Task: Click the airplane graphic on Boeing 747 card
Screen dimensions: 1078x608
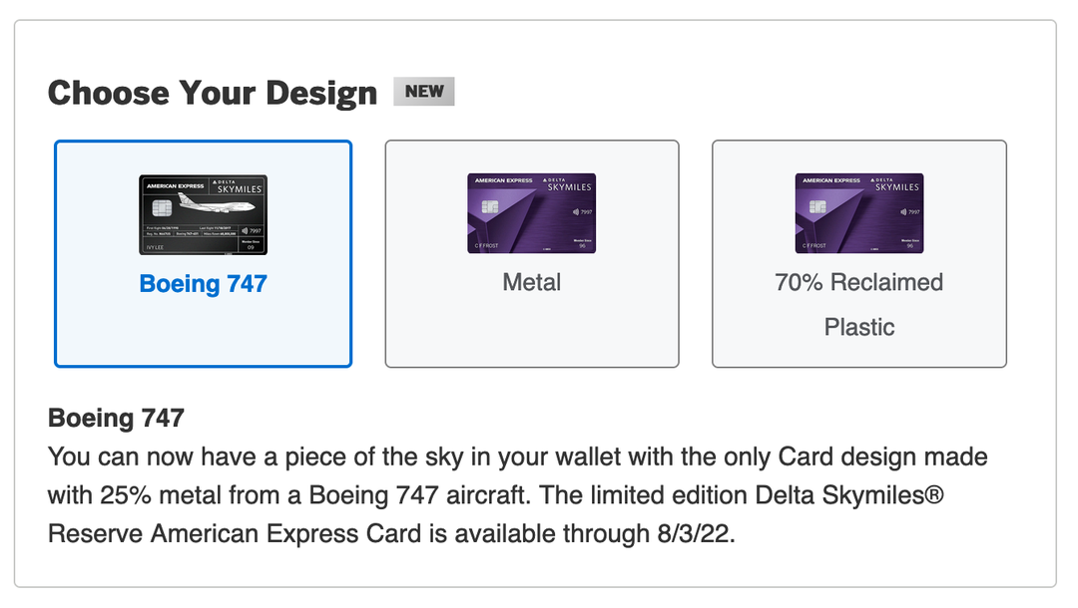Action: pyautogui.click(x=216, y=205)
